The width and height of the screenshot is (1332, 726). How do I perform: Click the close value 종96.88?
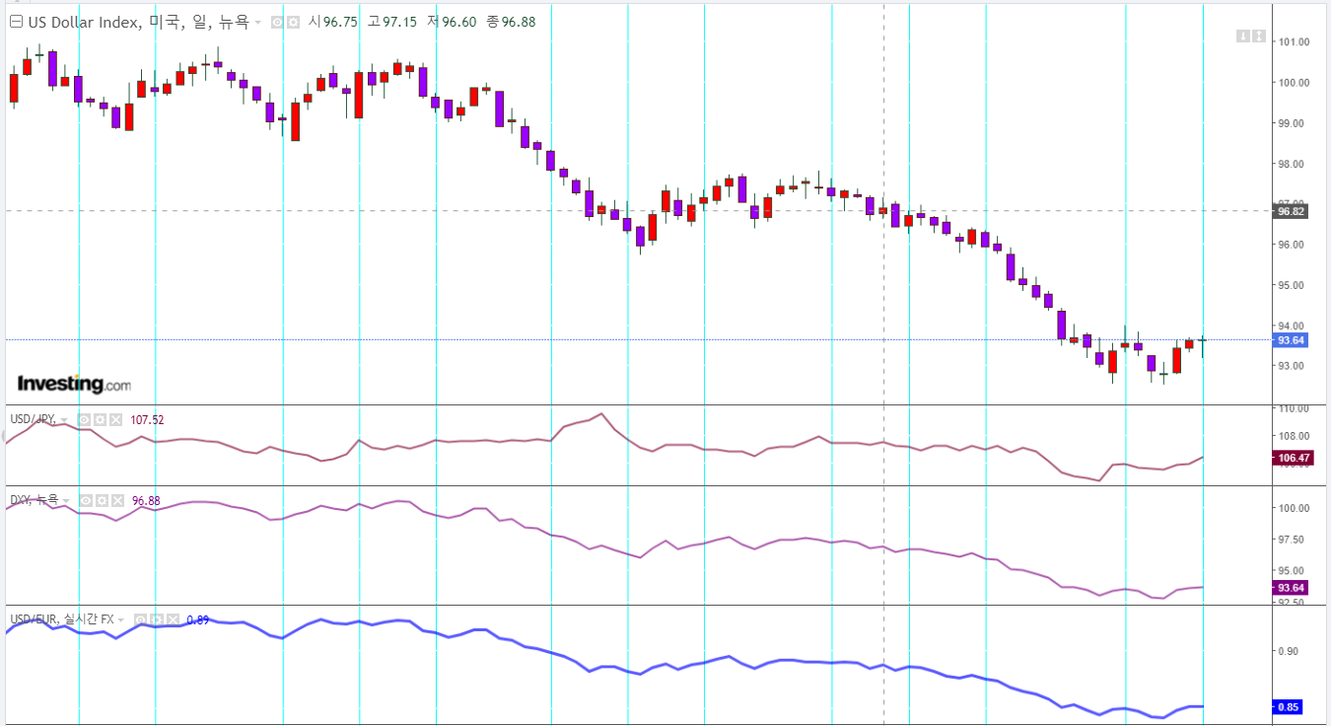point(511,22)
